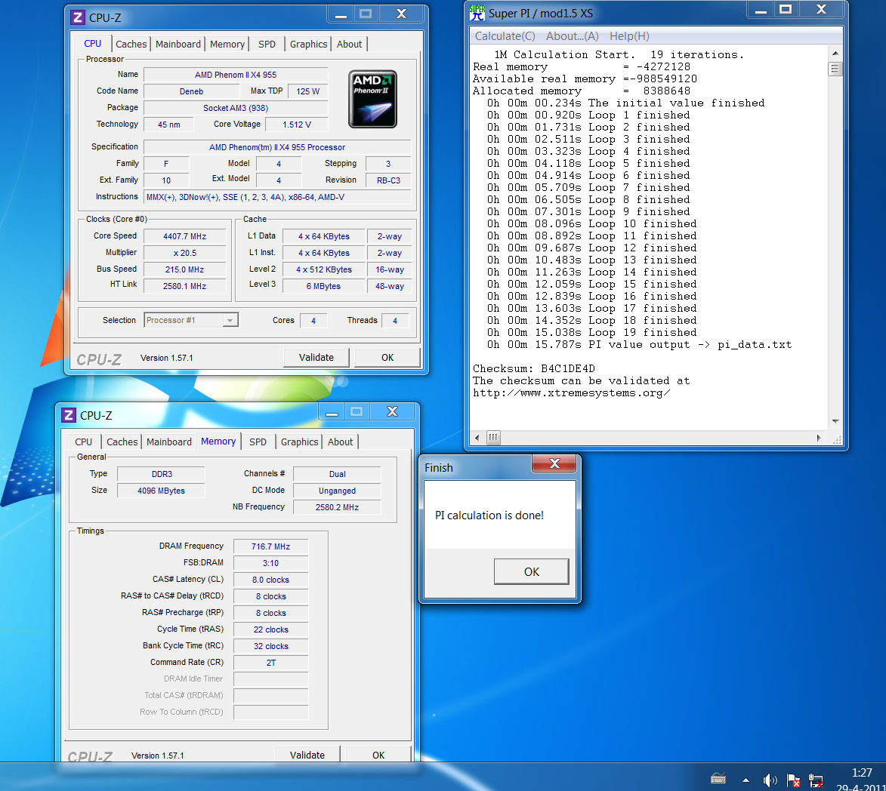Viewport: 886px width, 791px height.
Task: Click the Revision value RB-C3
Action: (388, 180)
